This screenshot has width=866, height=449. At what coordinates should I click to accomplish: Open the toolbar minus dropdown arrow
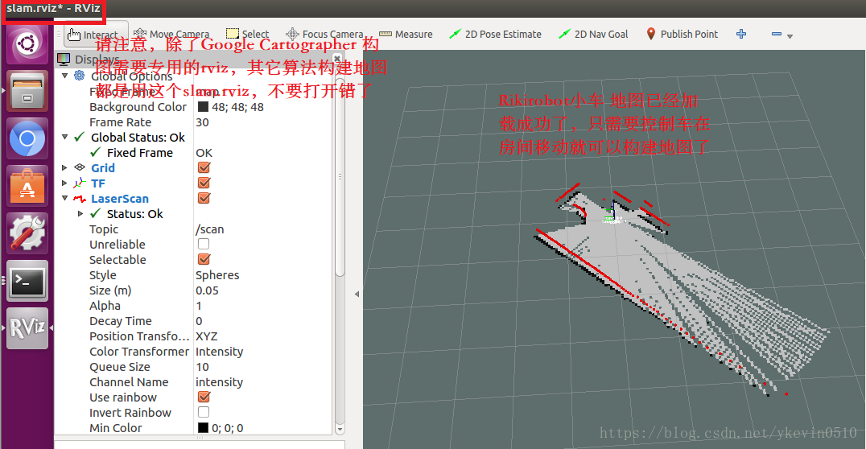click(790, 36)
